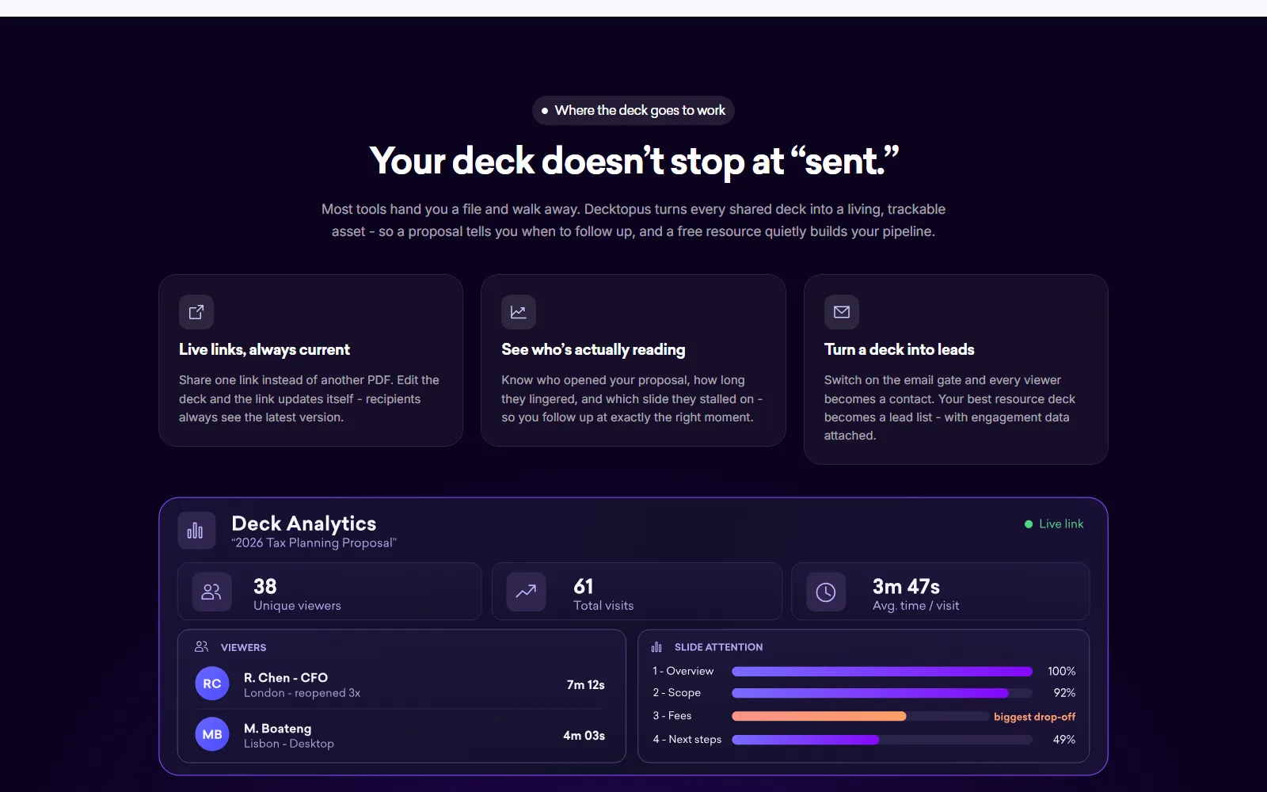Click the Deck Analytics title
The height and width of the screenshot is (792, 1267).
(x=304, y=524)
